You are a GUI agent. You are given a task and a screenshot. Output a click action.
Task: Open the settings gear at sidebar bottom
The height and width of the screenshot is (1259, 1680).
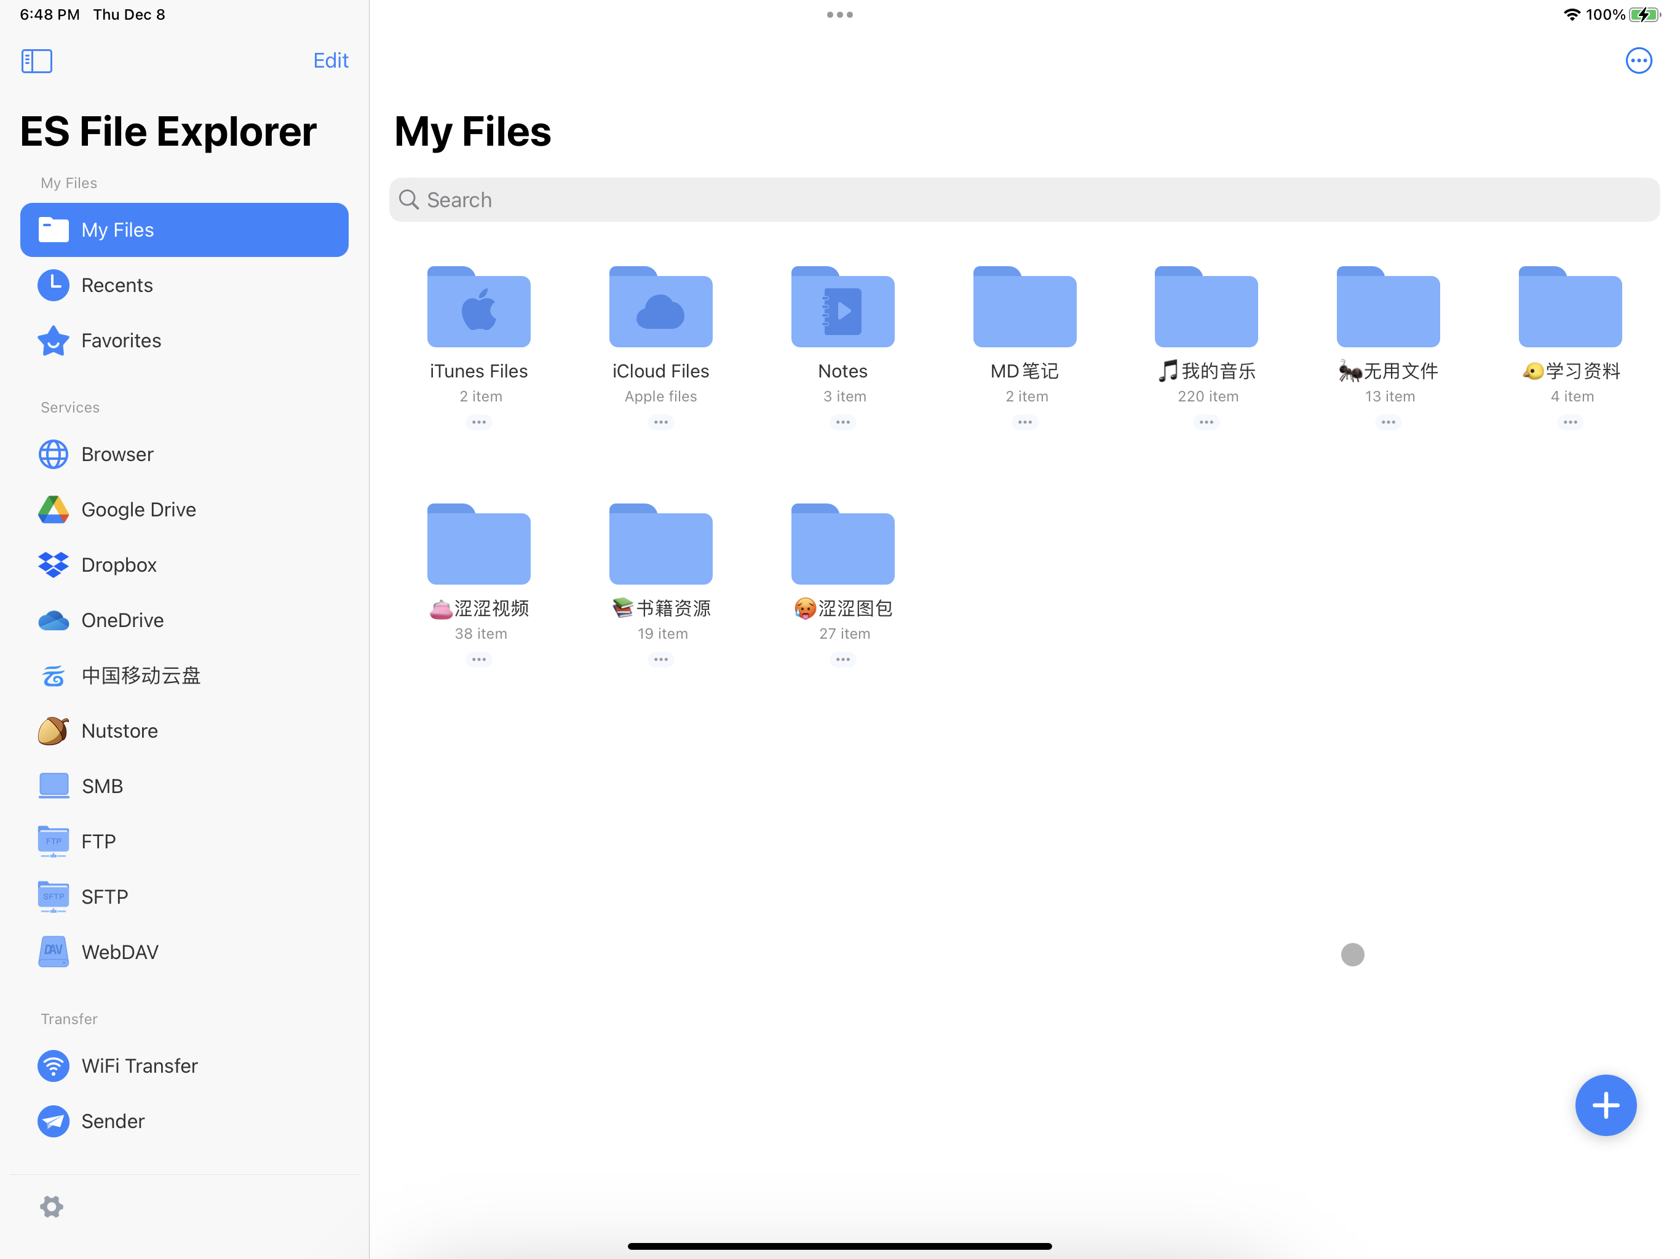(x=52, y=1207)
